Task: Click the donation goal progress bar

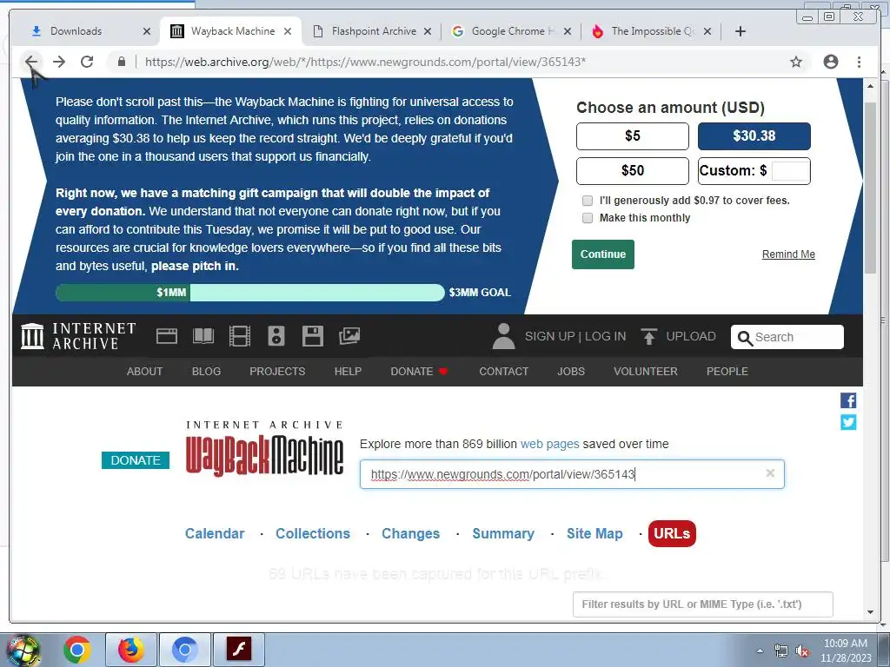Action: point(249,293)
